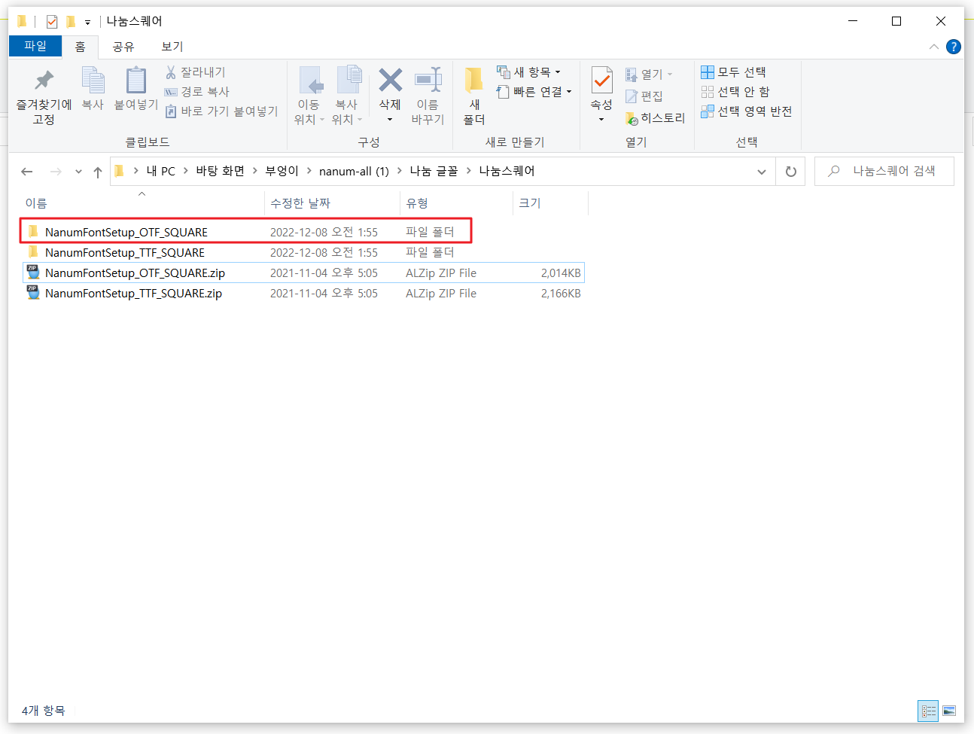Sort by Type (유형) column header

(x=456, y=203)
